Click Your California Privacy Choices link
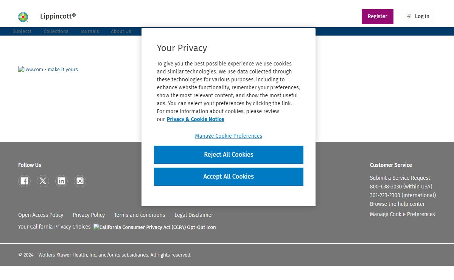This screenshot has height=280, width=454. (54, 227)
